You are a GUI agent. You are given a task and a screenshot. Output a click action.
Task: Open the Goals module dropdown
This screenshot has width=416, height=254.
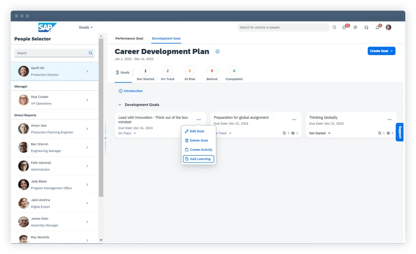[x=86, y=27]
